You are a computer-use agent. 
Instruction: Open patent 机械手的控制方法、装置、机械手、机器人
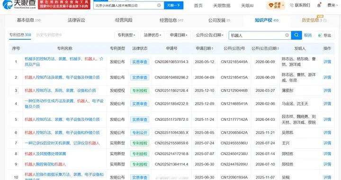(x=64, y=62)
